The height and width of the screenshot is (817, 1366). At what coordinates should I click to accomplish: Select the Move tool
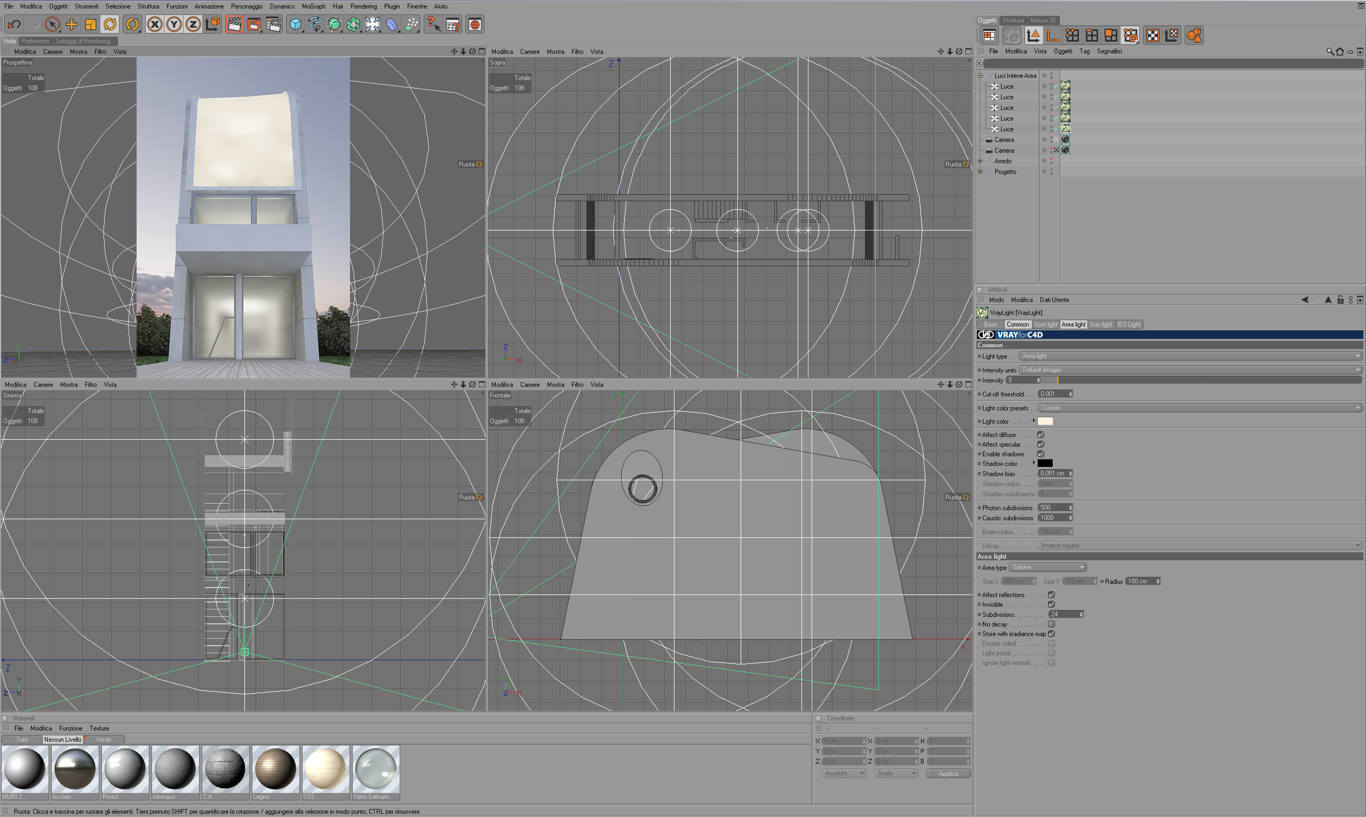pyautogui.click(x=72, y=24)
